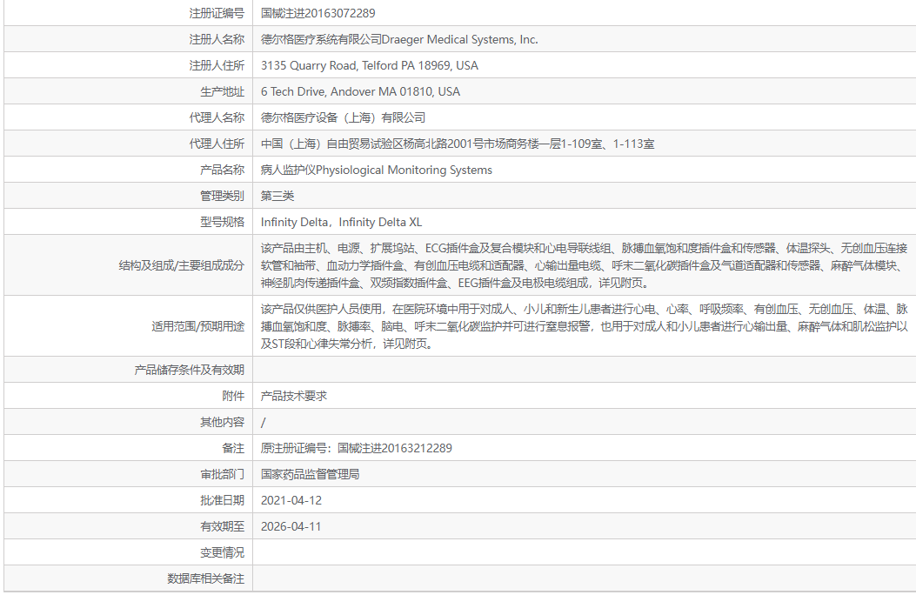This screenshot has width=916, height=595.
Task: Click the label 结构及组成/主要组成成分
Action: click(x=181, y=265)
